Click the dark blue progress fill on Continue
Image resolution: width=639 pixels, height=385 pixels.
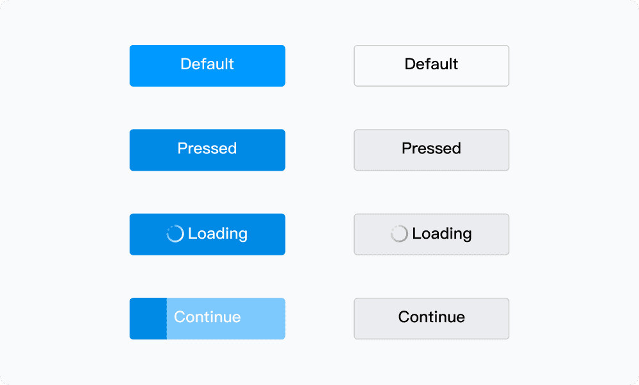click(x=148, y=319)
